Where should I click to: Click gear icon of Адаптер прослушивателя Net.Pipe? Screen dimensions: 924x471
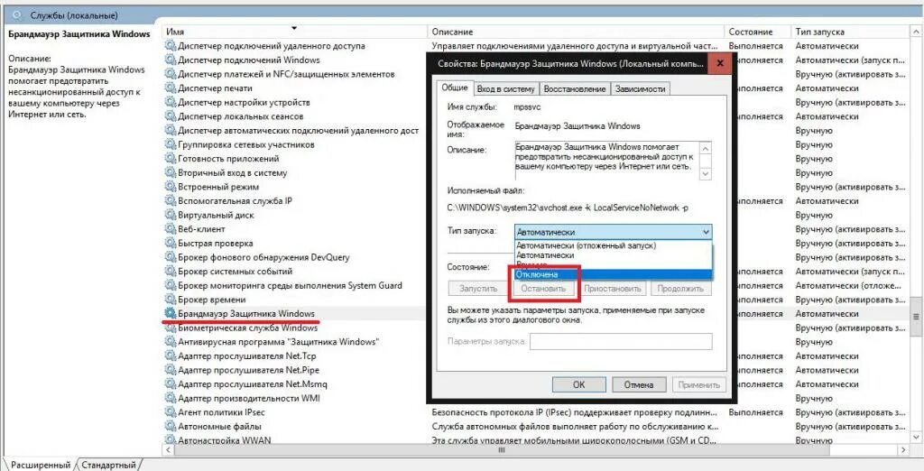click(x=171, y=370)
